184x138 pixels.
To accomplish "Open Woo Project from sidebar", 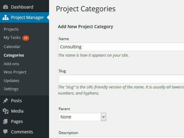I will (15, 72).
